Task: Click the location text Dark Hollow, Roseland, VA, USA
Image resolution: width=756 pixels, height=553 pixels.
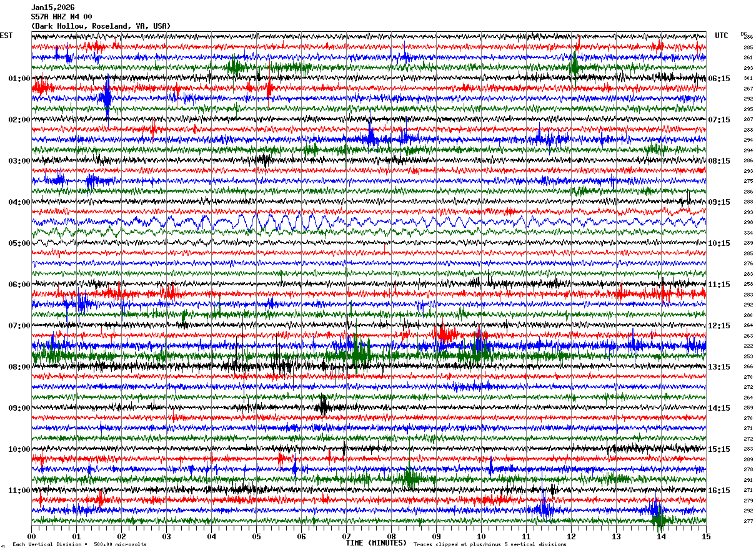Action: (101, 26)
